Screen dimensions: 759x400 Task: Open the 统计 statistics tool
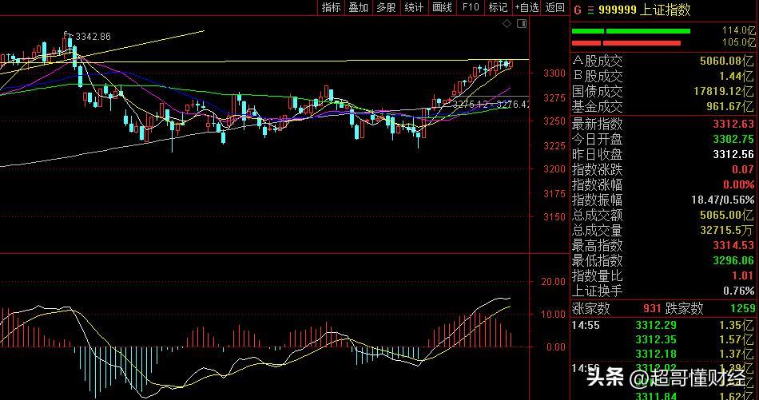coord(414,7)
